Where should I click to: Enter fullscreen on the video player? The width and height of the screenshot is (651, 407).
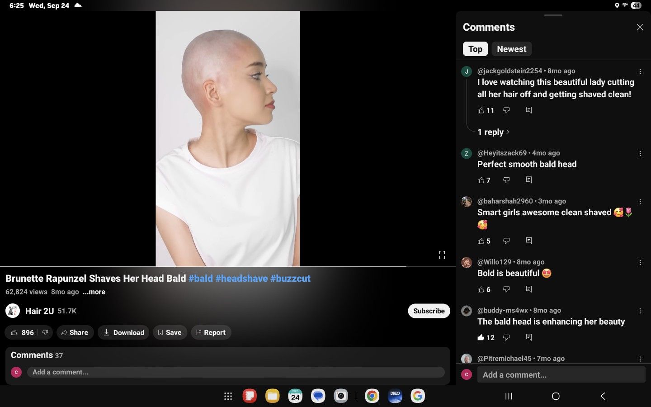[442, 255]
